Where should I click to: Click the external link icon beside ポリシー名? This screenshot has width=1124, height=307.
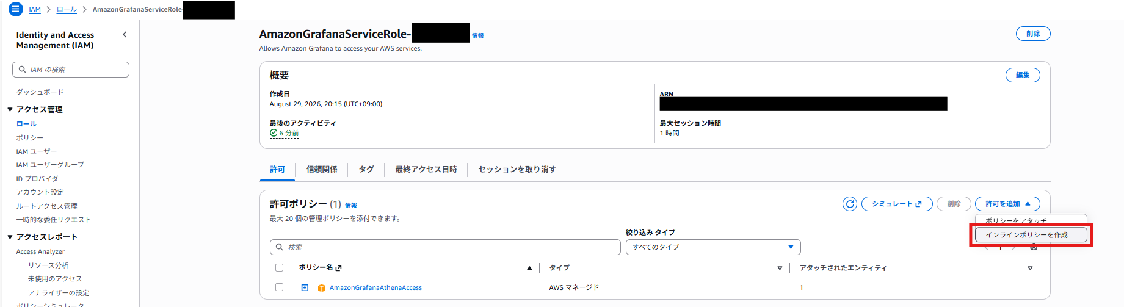[x=339, y=268]
